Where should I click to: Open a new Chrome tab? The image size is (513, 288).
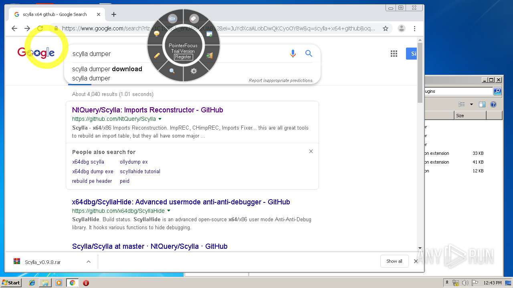pyautogui.click(x=114, y=14)
